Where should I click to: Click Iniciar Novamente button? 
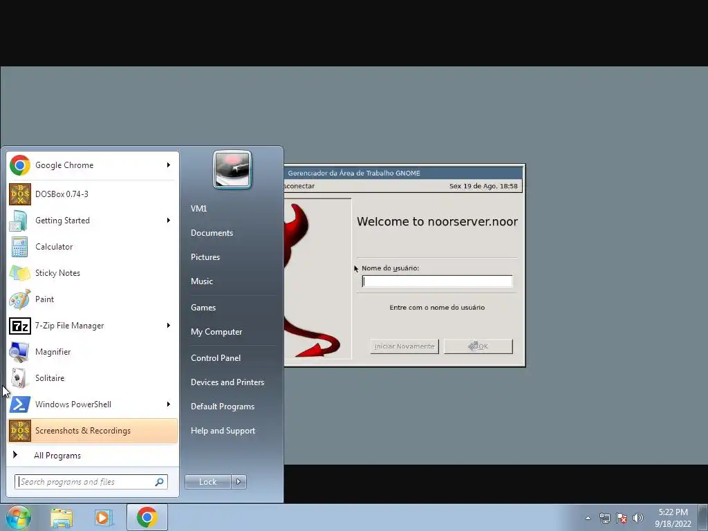pyautogui.click(x=404, y=346)
